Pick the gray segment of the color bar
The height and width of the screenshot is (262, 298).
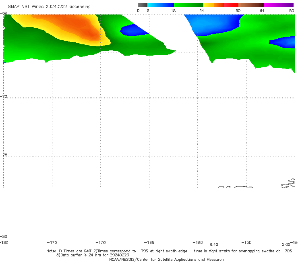tap(143, 5)
